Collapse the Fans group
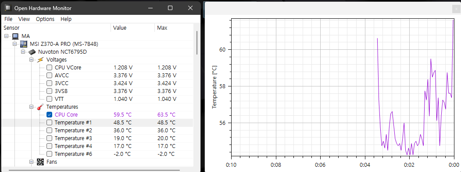461x172 pixels. (32, 162)
